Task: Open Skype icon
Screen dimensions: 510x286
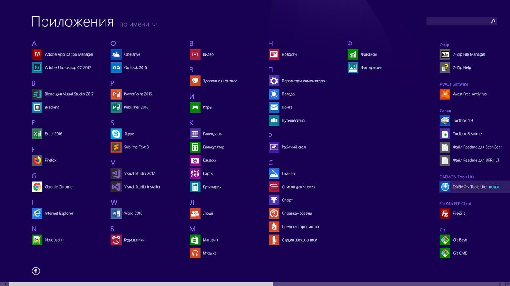Action: pyautogui.click(x=116, y=134)
